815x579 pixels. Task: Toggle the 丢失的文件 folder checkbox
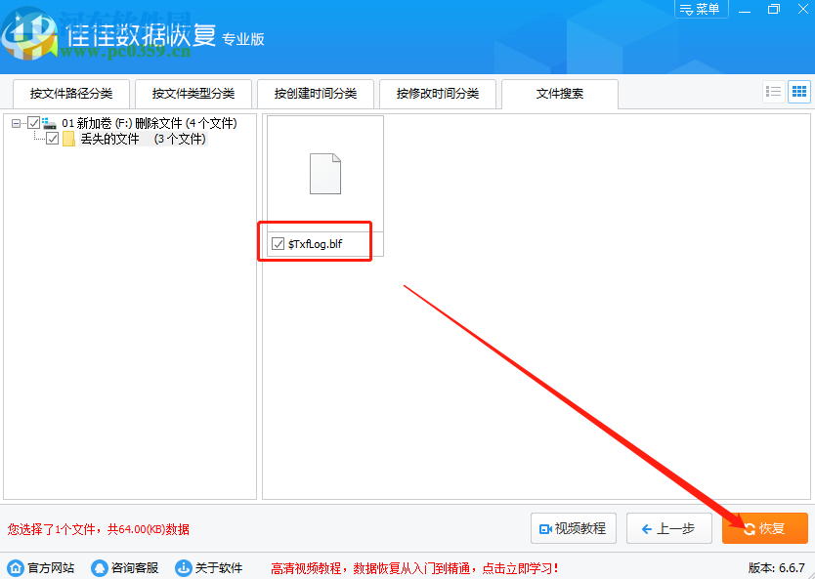[x=52, y=139]
